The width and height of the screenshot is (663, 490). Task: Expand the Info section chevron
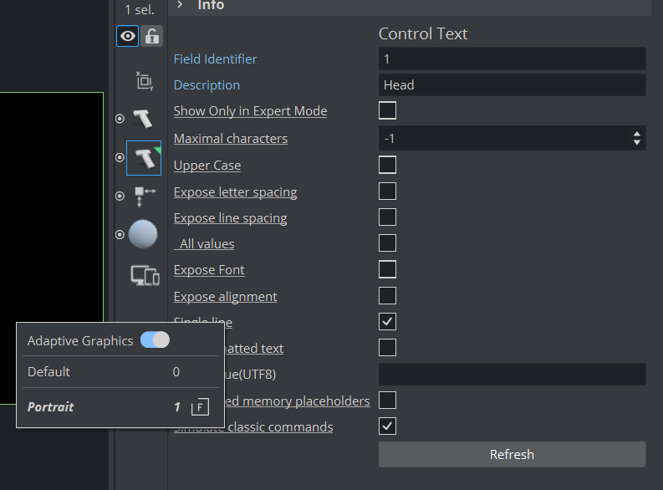tap(180, 5)
